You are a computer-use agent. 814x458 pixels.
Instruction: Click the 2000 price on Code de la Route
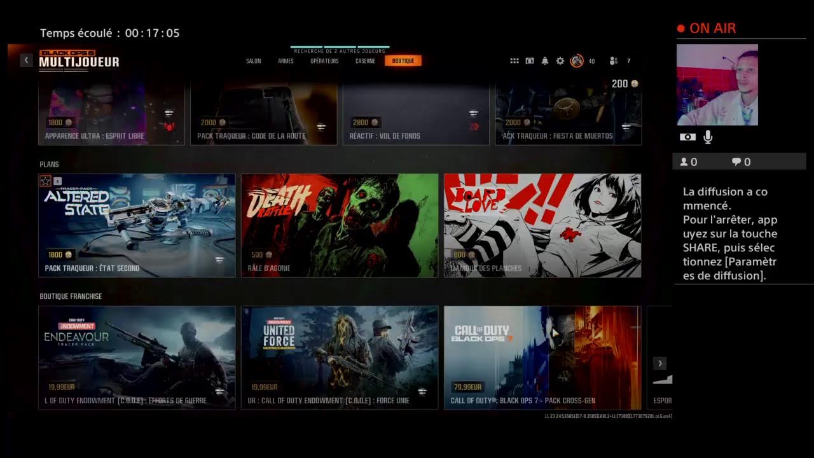point(213,122)
